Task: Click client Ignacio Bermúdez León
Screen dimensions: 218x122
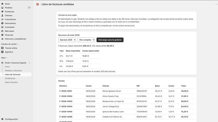Action: (113, 112)
